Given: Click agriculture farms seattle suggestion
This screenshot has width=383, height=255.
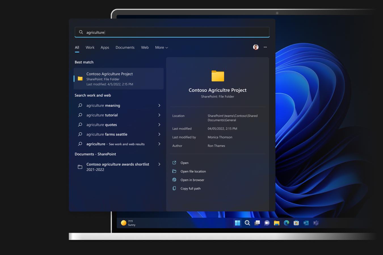Looking at the screenshot, I should pos(107,134).
